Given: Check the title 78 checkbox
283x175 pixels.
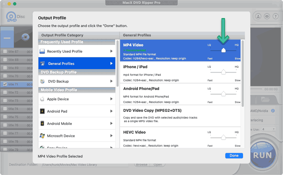Looking at the screenshot, I should click(x=5, y=141).
